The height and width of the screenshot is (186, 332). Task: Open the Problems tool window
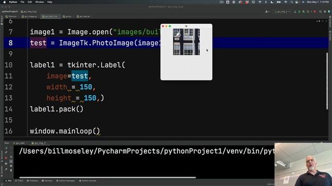point(32,181)
